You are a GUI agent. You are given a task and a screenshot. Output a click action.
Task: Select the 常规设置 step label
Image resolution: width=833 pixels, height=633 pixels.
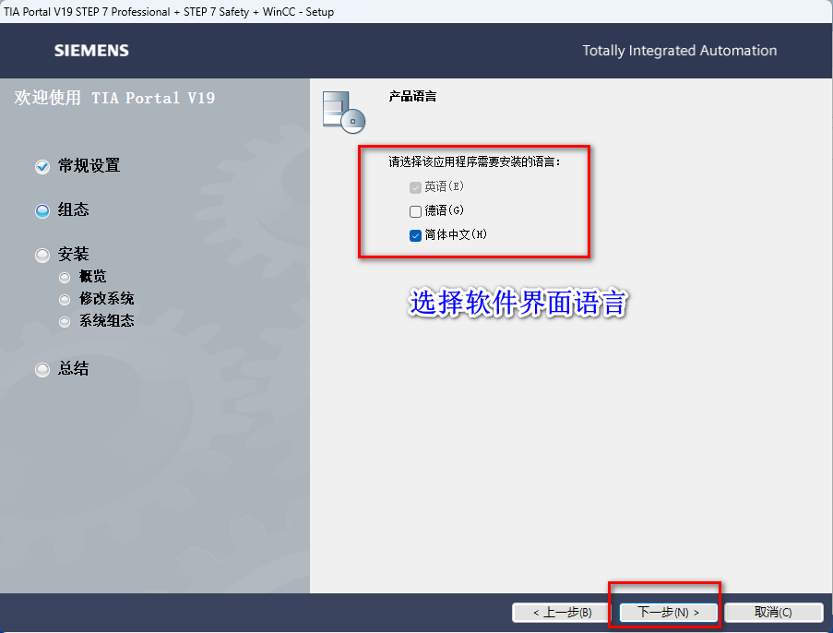(x=89, y=166)
